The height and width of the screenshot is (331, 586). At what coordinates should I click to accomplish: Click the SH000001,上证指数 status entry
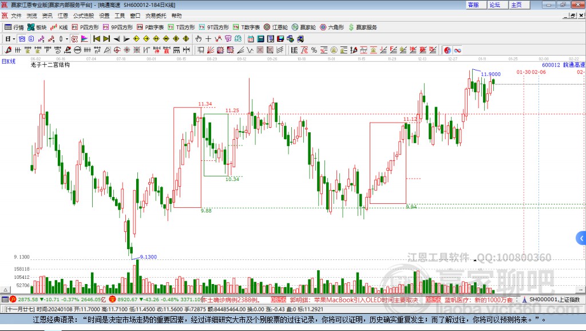point(555,300)
